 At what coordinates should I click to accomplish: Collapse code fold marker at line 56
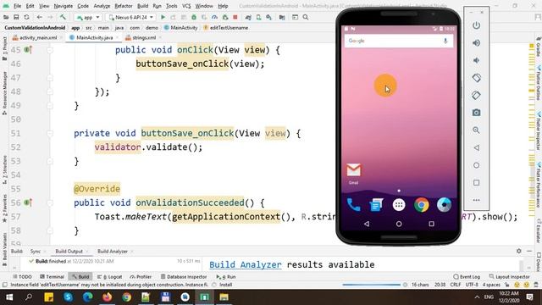[50, 202]
